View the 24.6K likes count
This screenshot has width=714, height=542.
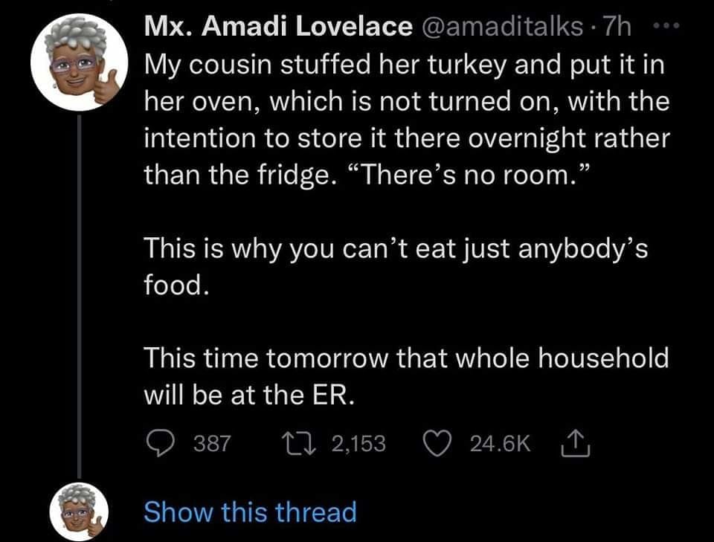pos(501,444)
